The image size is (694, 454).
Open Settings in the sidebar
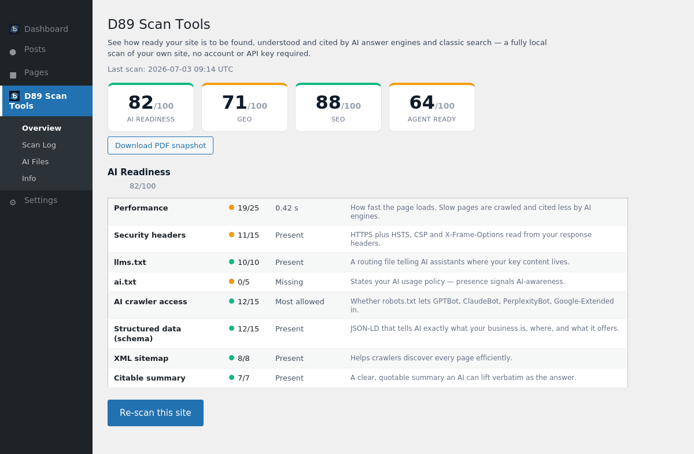pyautogui.click(x=46, y=201)
